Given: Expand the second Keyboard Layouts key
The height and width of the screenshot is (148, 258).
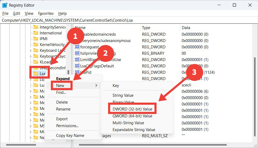Looking at the screenshot, I should tap(30, 56).
